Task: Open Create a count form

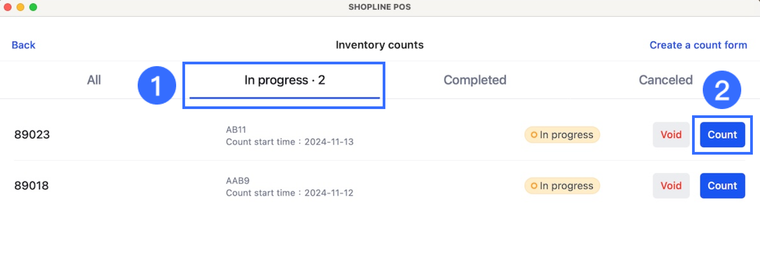Action: [x=698, y=45]
